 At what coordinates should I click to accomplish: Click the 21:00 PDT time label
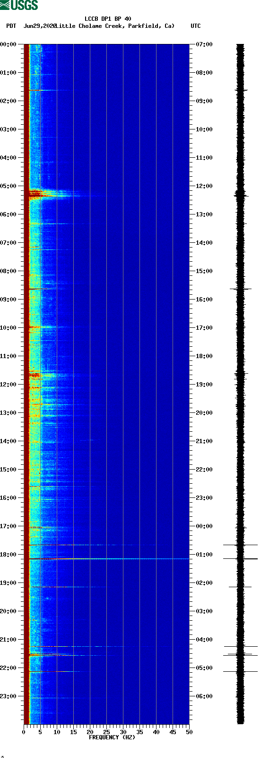pos(9,640)
